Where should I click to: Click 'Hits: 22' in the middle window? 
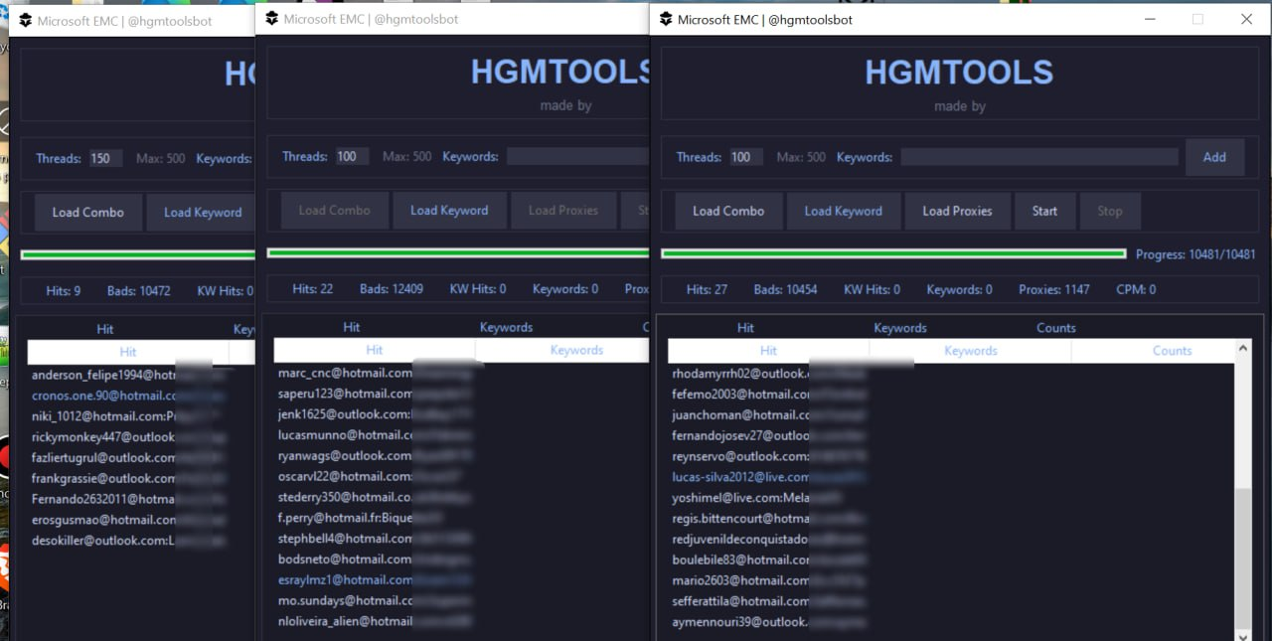pos(313,288)
